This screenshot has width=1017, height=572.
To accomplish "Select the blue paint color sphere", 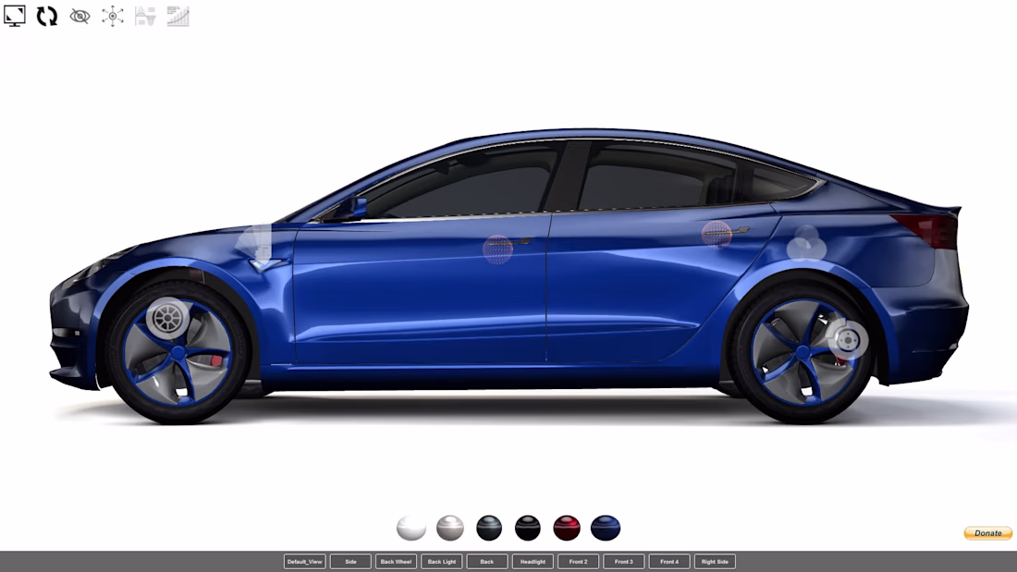I will pos(606,528).
